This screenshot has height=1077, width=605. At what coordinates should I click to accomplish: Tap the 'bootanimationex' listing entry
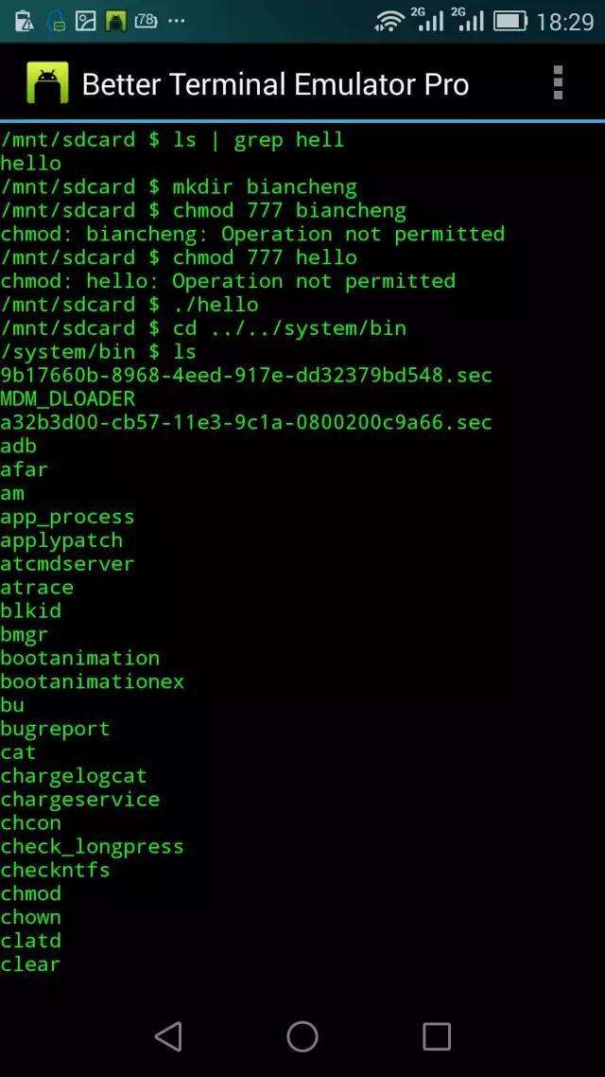[x=92, y=681]
